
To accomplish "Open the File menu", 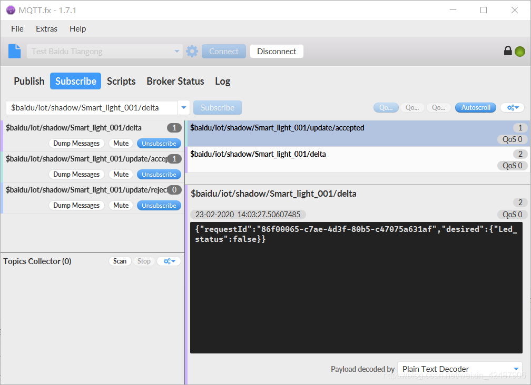I will coord(17,29).
